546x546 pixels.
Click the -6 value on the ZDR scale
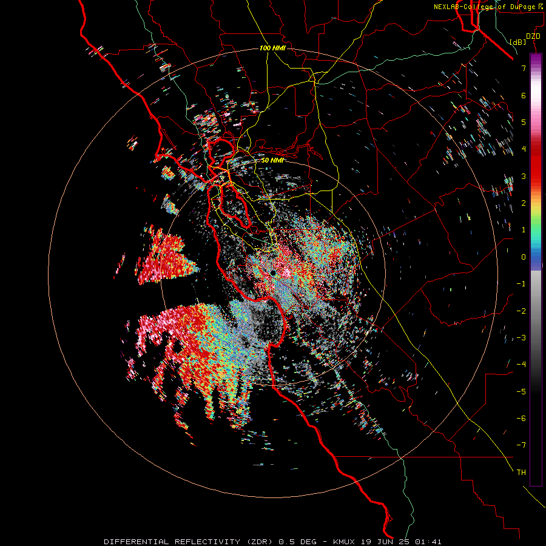point(521,419)
